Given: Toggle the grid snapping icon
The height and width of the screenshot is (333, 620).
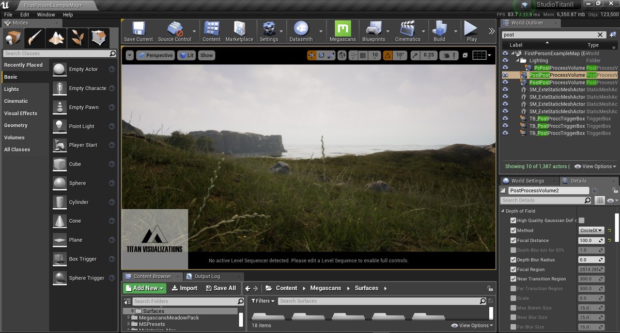Looking at the screenshot, I should tap(363, 55).
